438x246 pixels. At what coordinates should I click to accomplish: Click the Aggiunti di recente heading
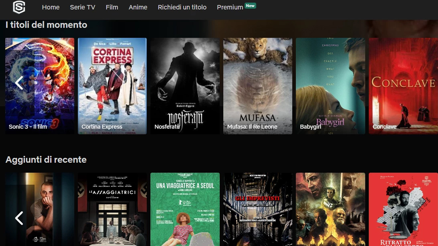[46, 160]
